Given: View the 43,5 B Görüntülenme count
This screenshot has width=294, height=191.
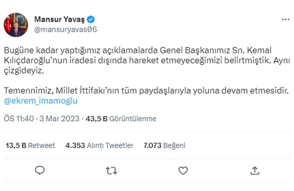Looking at the screenshot, I should [x=121, y=119].
